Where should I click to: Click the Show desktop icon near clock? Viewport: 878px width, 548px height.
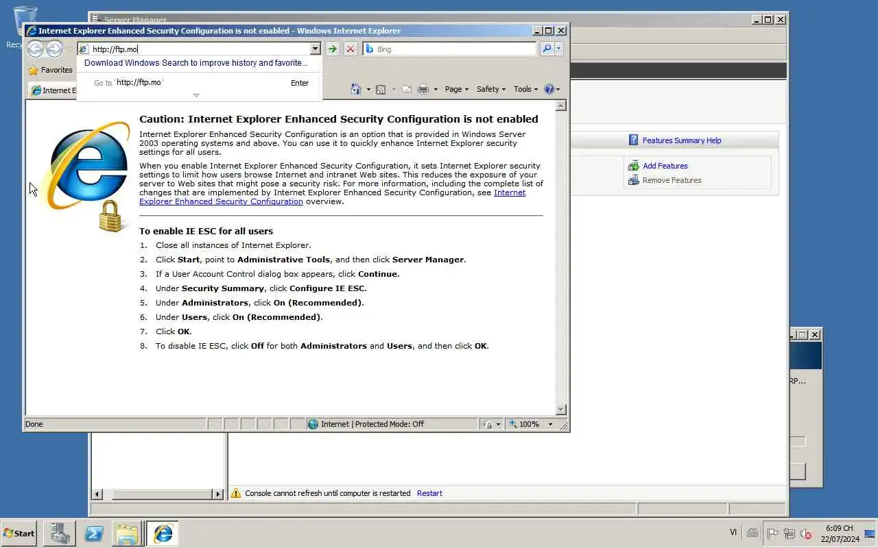coord(870,534)
